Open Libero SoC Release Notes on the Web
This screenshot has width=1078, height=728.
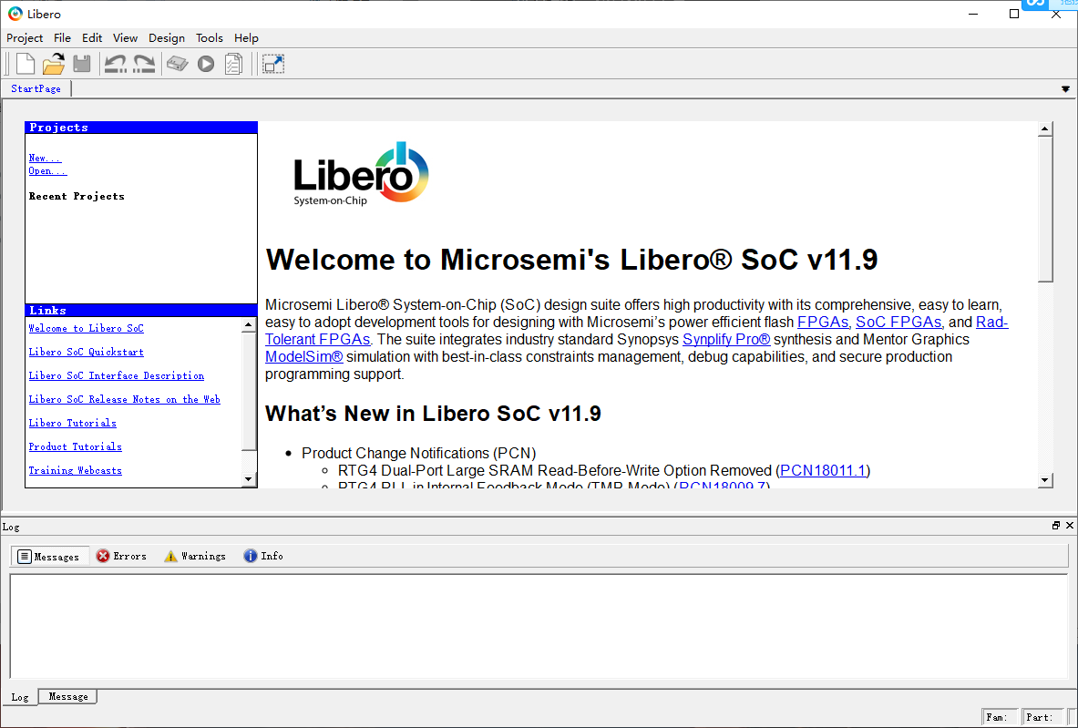point(125,399)
